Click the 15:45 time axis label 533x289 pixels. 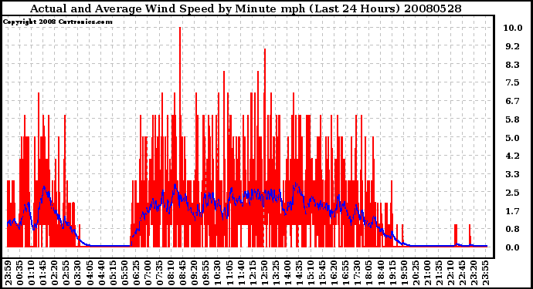tap(322, 273)
